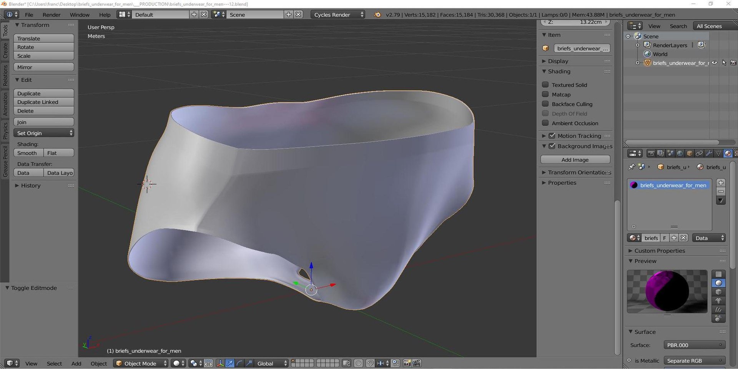Toggle the 3D manipulator widget icon
Image resolution: width=738 pixels, height=369 pixels.
click(x=220, y=363)
